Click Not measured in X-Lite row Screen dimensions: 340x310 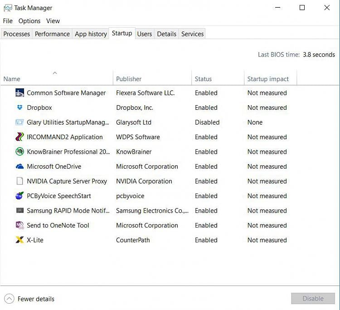click(267, 240)
